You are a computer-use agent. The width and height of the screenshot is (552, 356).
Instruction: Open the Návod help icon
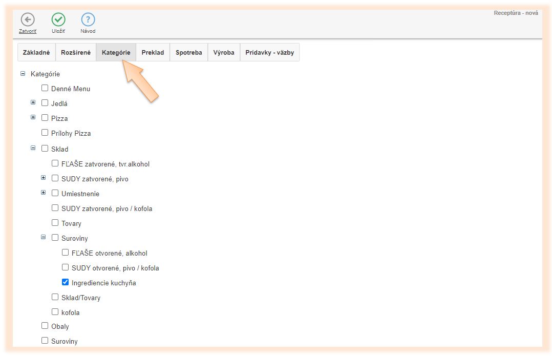coord(88,19)
